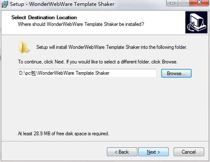Click the 'Setup will install' description line
The width and height of the screenshot is (210, 162).
coord(112,47)
